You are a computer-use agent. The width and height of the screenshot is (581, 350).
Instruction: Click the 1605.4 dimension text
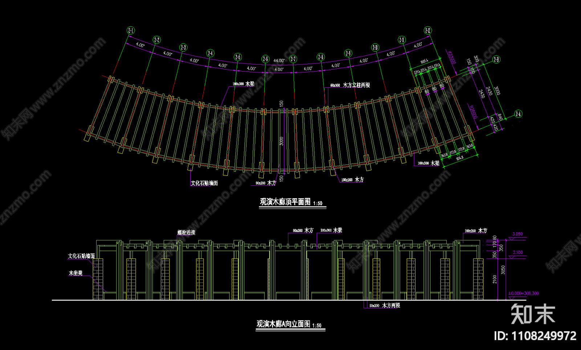[424, 61]
